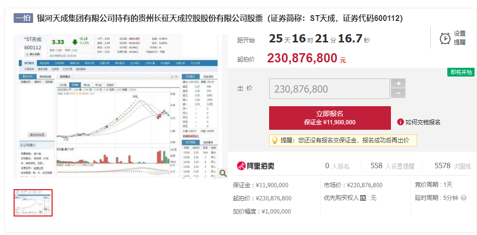Viewport: 477px width, 235px height.
Task: Click the 5578 次围观 view count
Action: point(453,166)
